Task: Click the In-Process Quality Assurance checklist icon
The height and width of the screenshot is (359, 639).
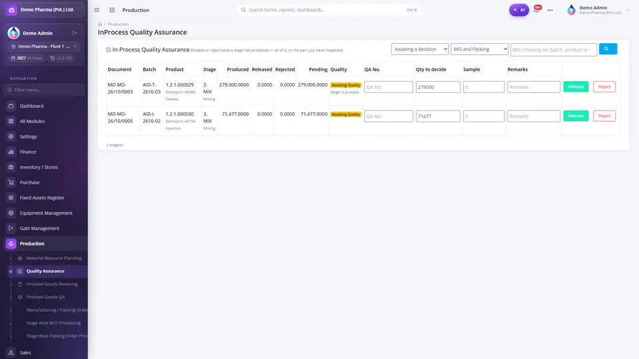Action: [108, 50]
